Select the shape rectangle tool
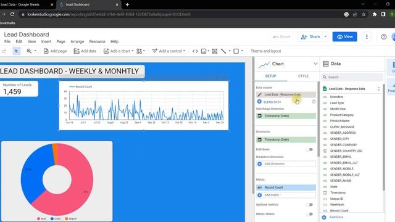The width and height of the screenshot is (395, 222). (236, 51)
